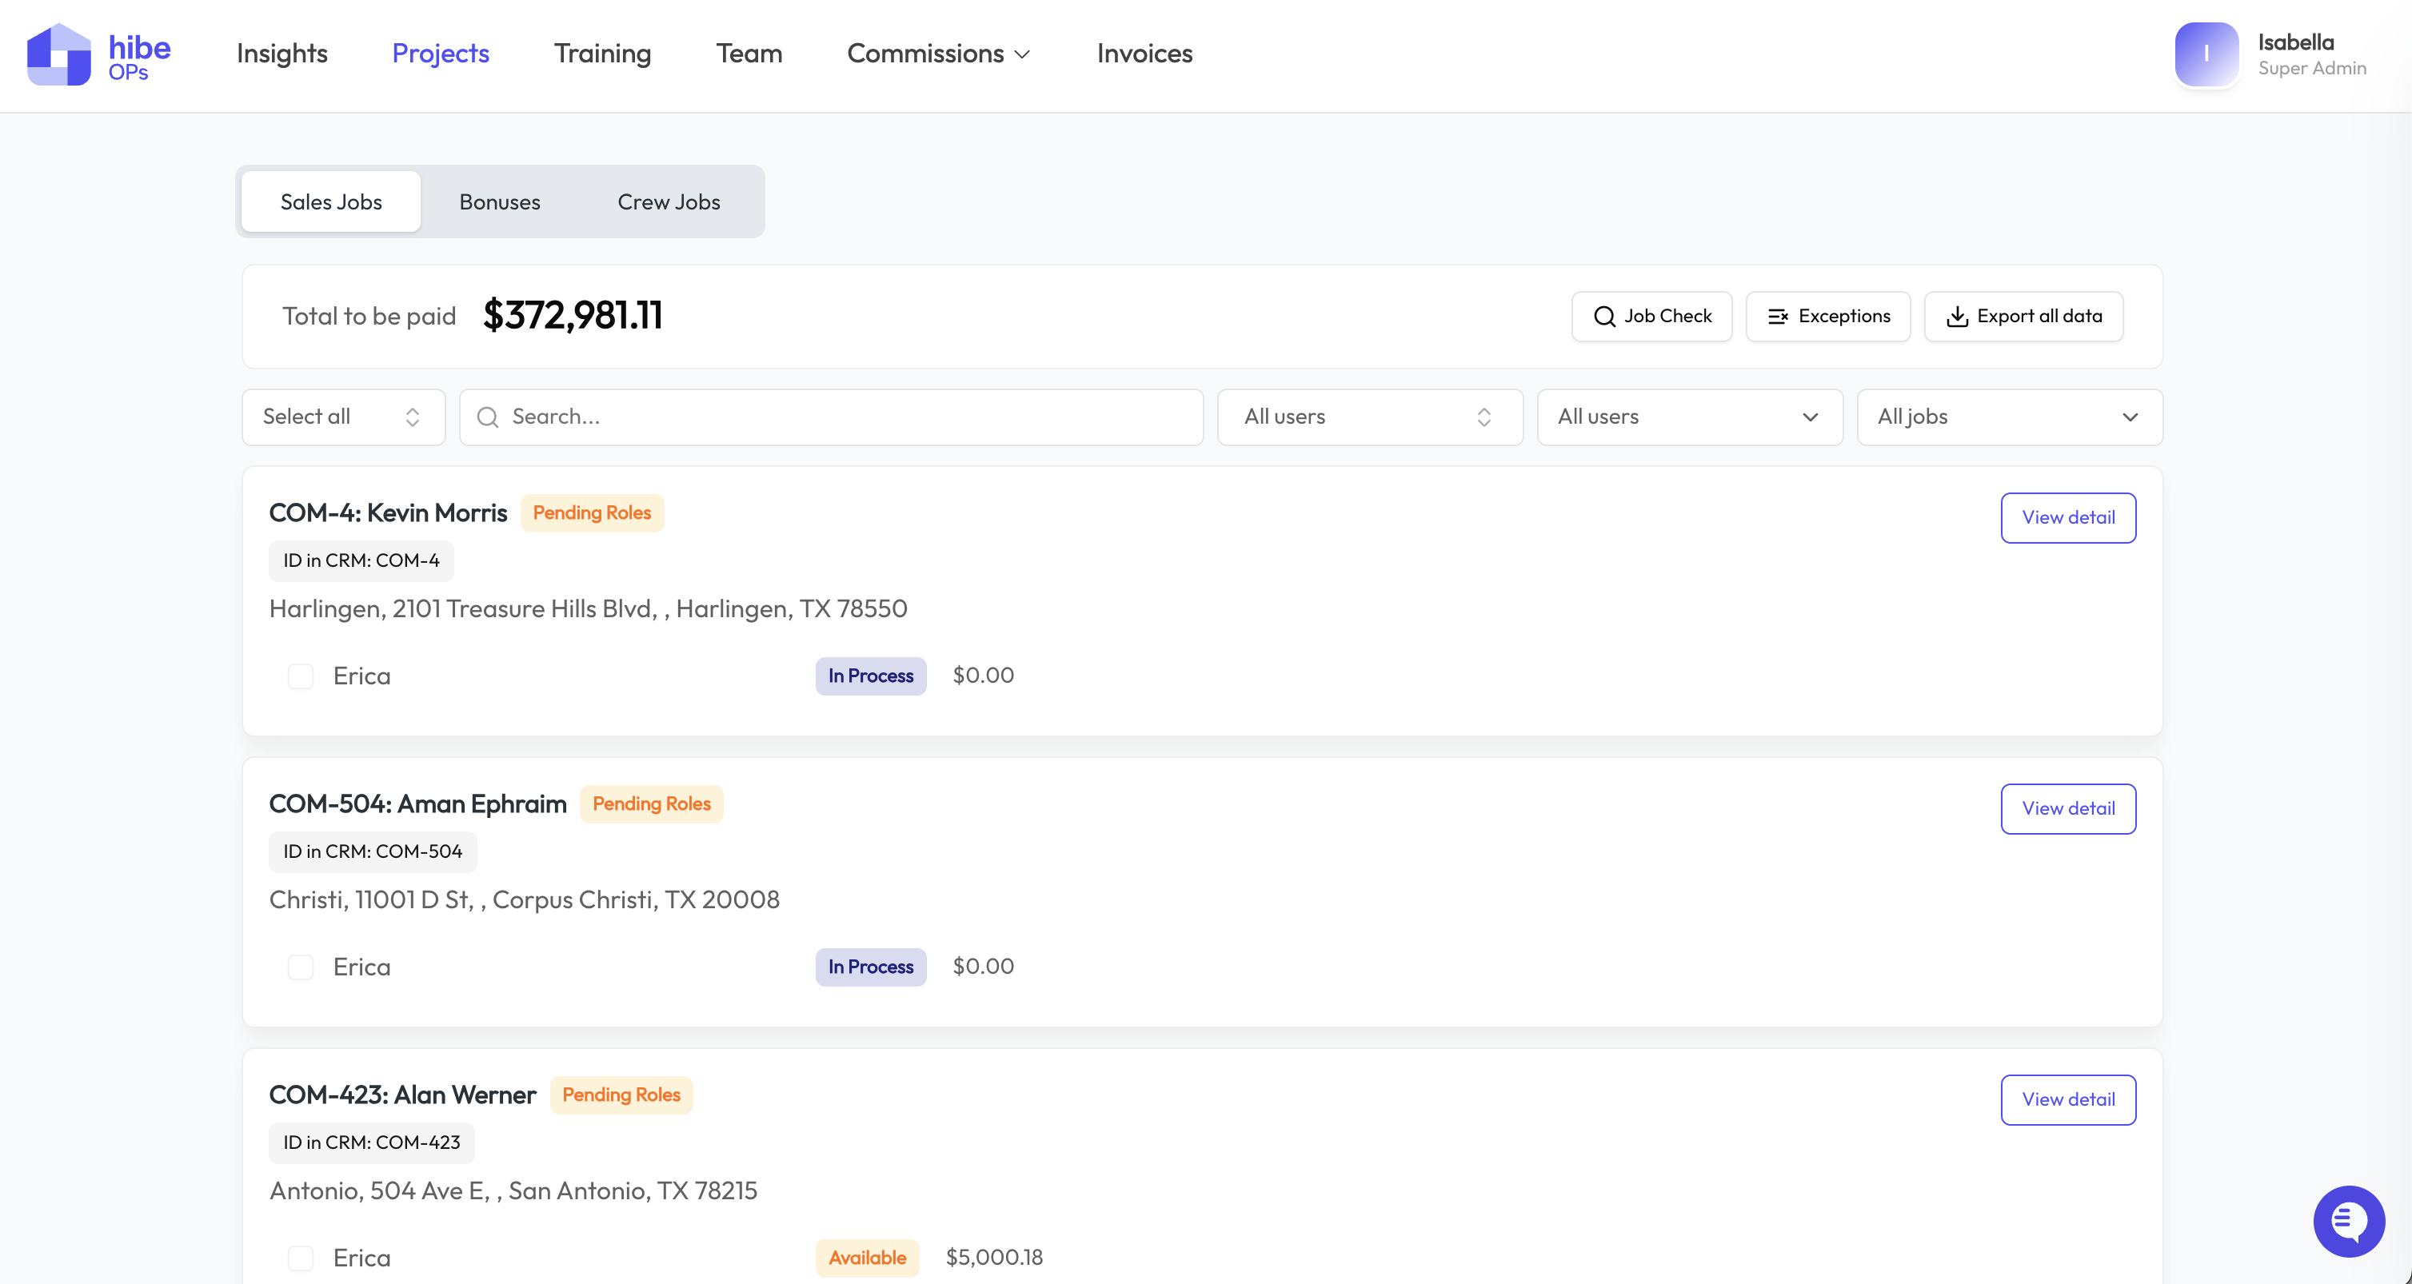Navigate to Training
Viewport: 2412px width, 1284px height.
[602, 54]
